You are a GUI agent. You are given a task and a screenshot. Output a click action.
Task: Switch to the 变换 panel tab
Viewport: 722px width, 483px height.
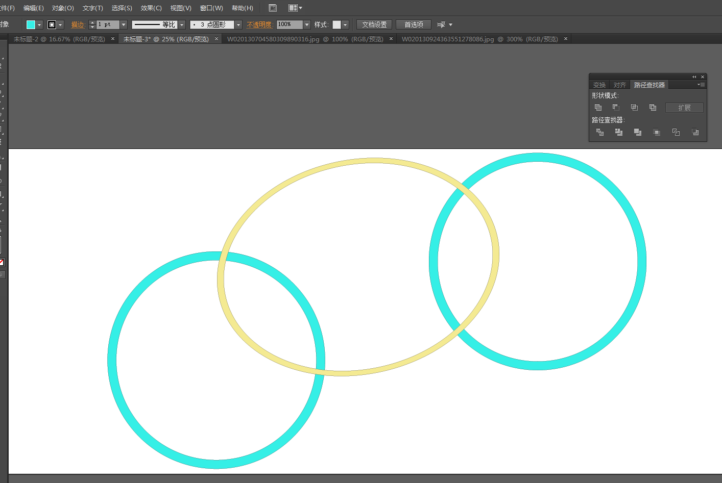point(599,85)
